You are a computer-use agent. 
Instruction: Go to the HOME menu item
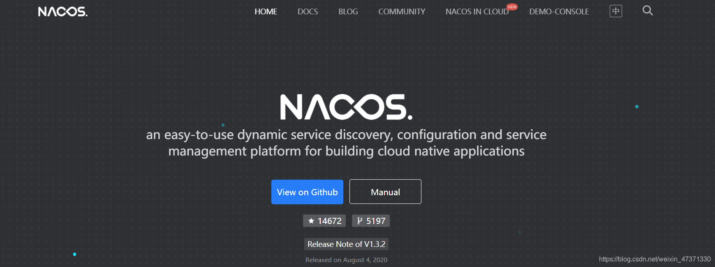[x=266, y=11]
